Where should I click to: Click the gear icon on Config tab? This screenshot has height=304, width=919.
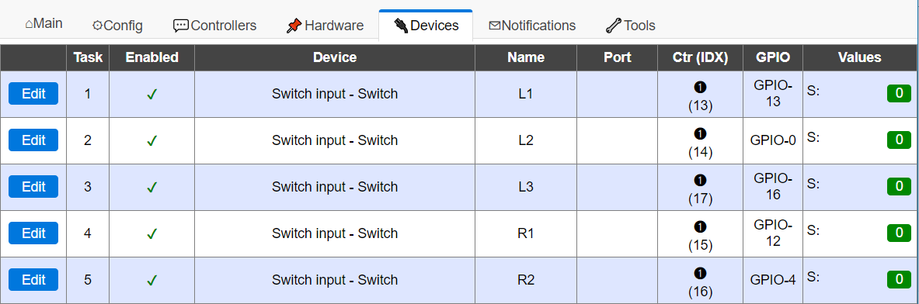98,26
